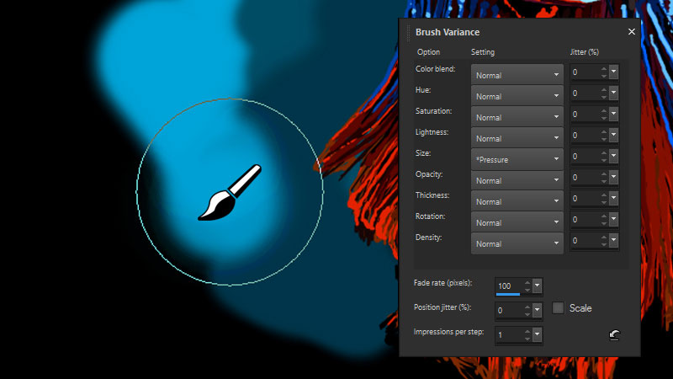
Task: Click the Lightness jitter value field
Action: 585,136
